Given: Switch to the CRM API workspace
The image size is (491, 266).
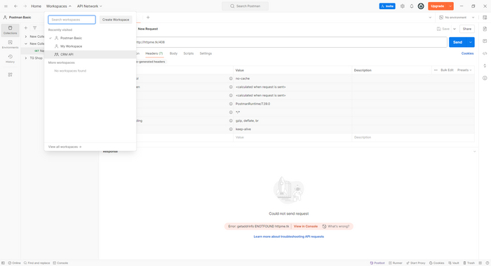Looking at the screenshot, I should pyautogui.click(x=90, y=55).
